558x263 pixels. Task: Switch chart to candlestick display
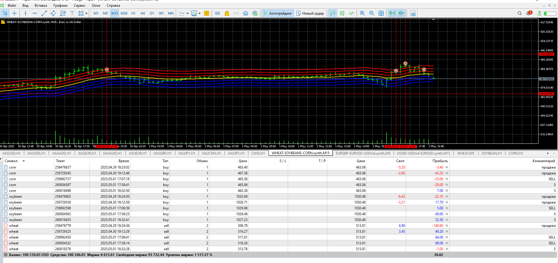pos(342,13)
